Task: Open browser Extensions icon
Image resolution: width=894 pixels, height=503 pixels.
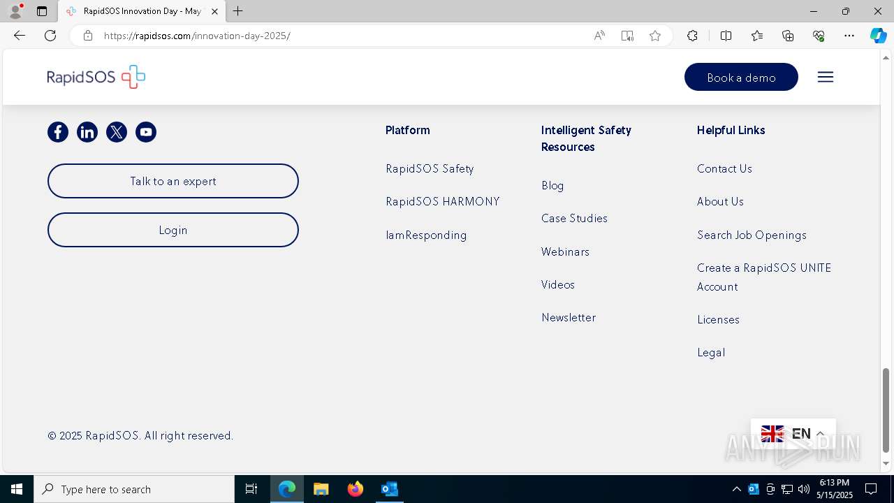Action: tap(692, 36)
